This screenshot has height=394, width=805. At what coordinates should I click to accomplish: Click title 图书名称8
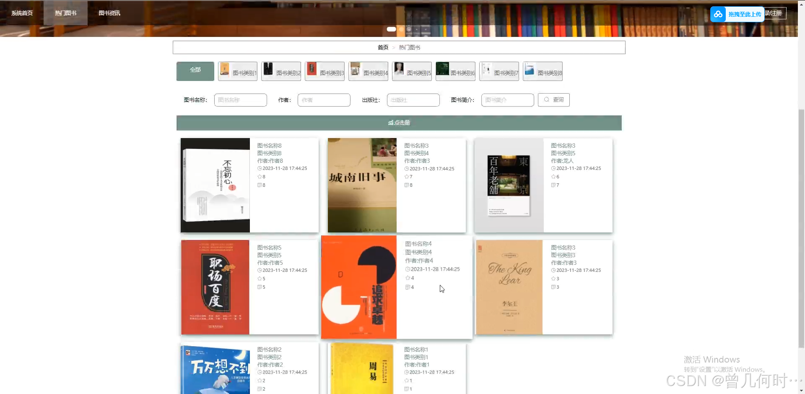coord(269,146)
